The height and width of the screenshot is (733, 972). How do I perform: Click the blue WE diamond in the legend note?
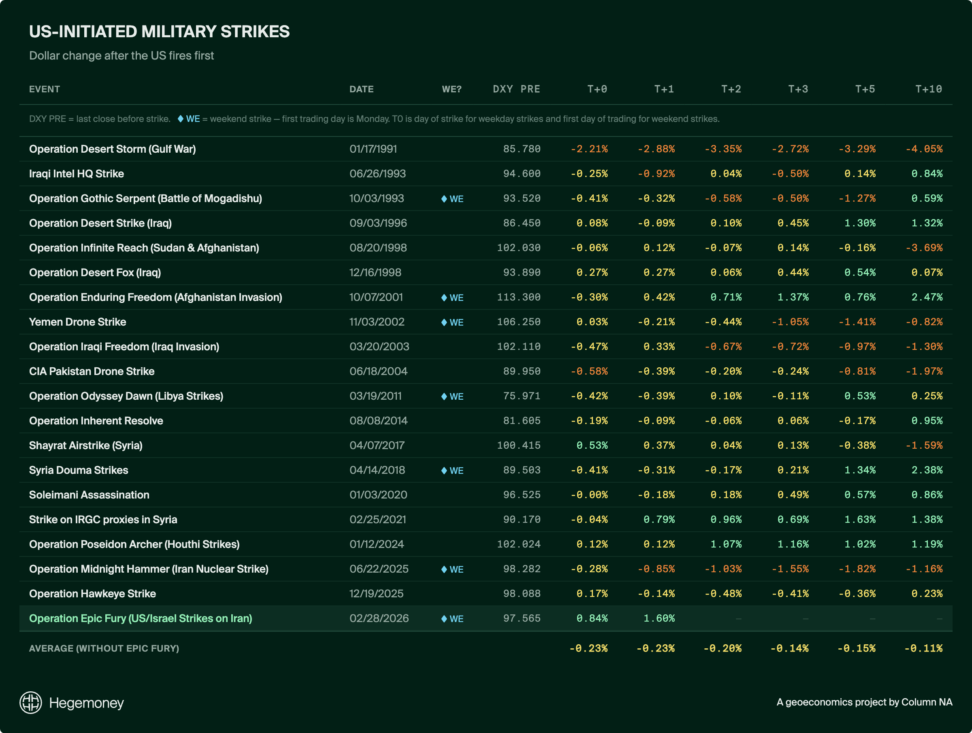coord(181,119)
